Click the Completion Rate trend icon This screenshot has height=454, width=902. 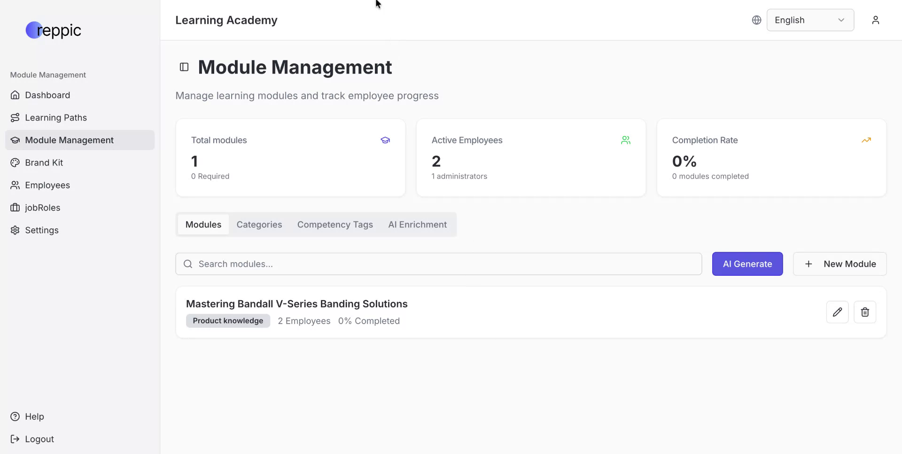click(866, 140)
